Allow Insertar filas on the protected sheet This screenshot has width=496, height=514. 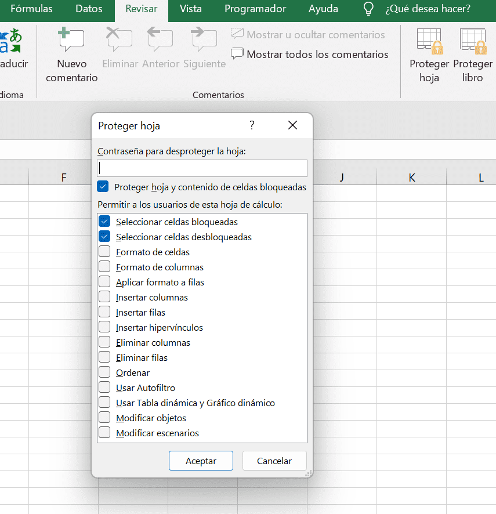click(105, 312)
